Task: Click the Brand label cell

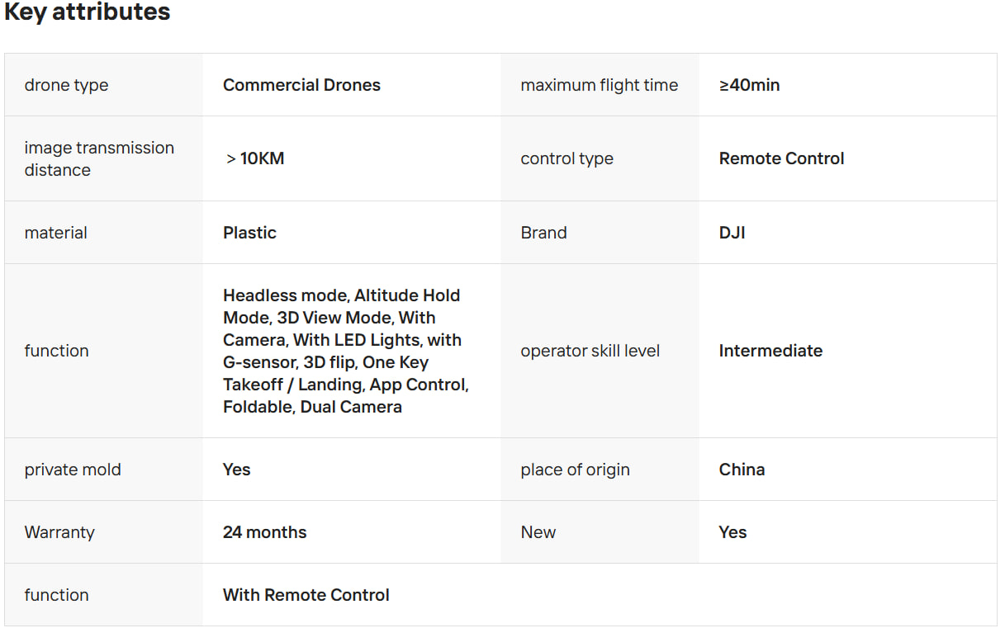Action: (543, 233)
